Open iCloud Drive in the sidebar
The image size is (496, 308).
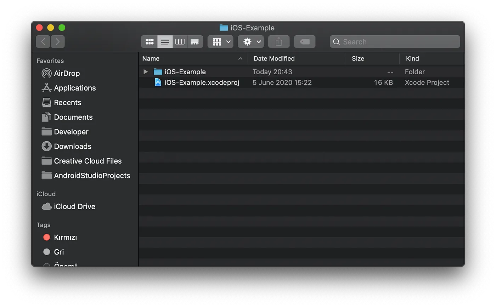point(68,206)
